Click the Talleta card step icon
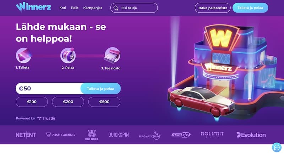The width and height of the screenshot is (284, 155). click(23, 55)
